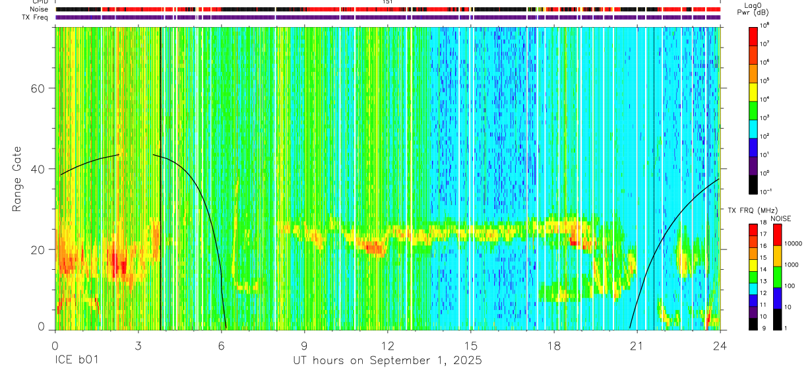The height and width of the screenshot is (374, 810).
Task: Select the 'ICE b01' radar label
Action: click(x=77, y=361)
